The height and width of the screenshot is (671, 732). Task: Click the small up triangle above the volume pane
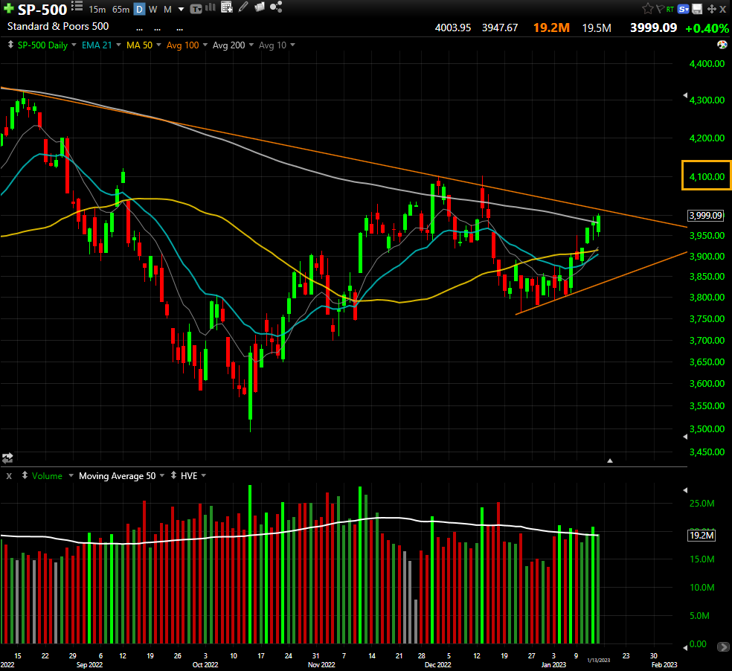(610, 460)
